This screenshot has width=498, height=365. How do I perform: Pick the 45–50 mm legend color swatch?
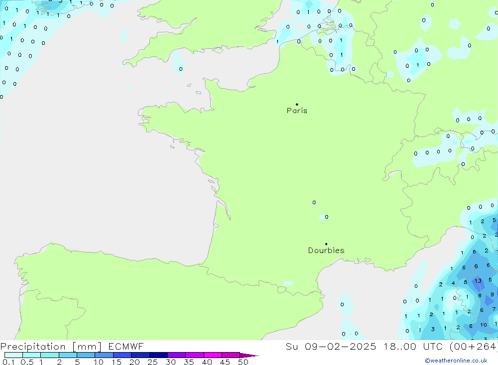point(231,355)
